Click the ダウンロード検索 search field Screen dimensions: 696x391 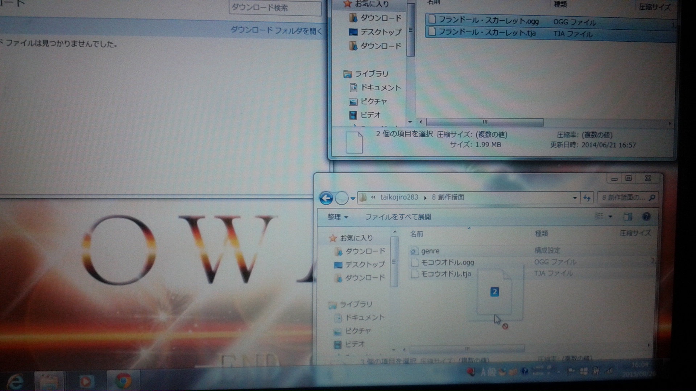point(275,8)
